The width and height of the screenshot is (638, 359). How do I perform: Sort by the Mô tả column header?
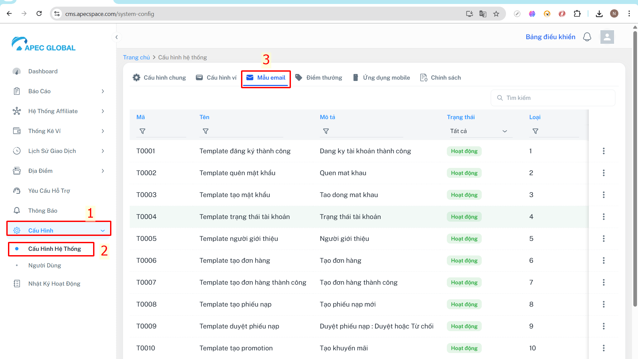(327, 117)
